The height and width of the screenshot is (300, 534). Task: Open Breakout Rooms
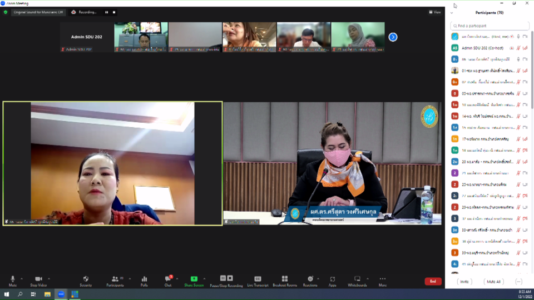[285, 281]
